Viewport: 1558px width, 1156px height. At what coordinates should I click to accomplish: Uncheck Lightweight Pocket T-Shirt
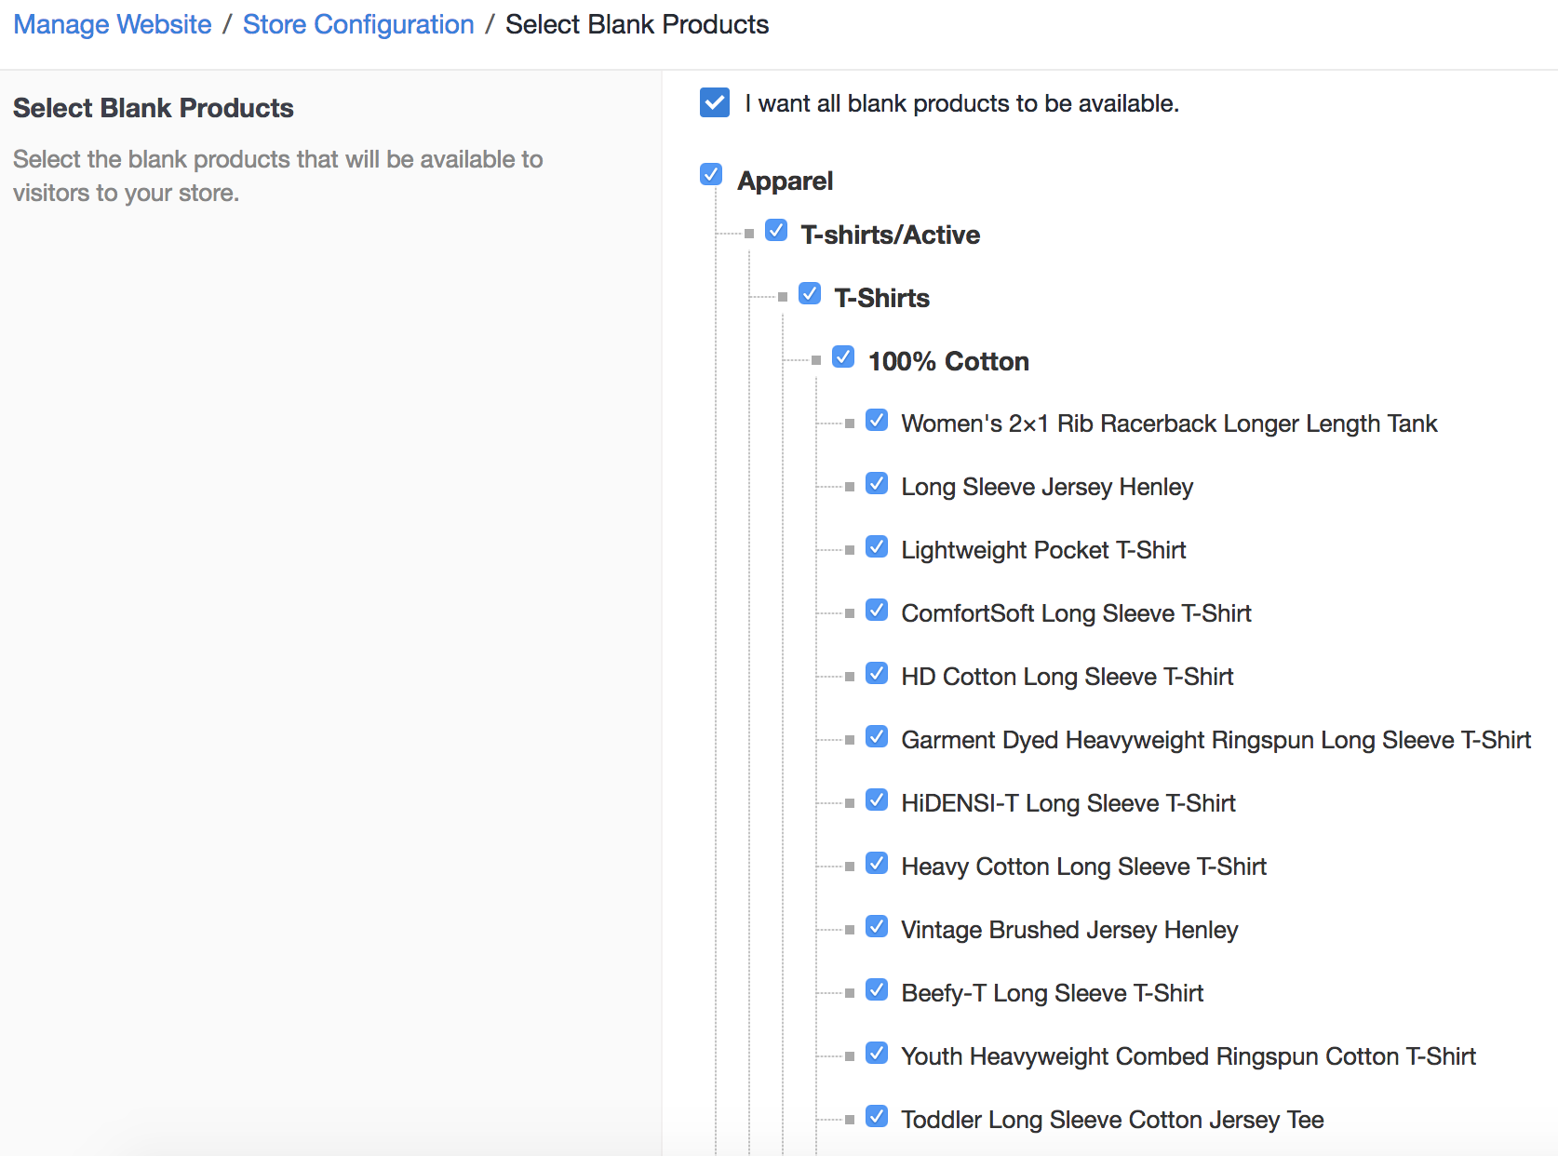coord(877,546)
